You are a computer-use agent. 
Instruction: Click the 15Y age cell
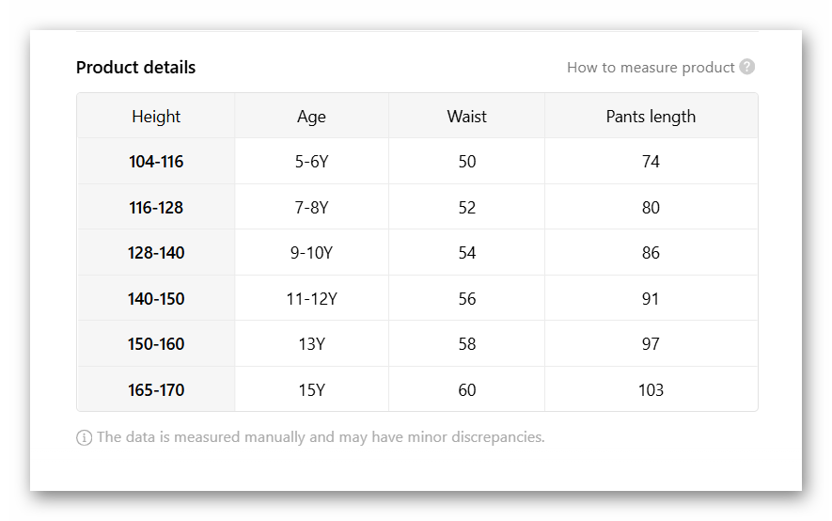click(311, 390)
